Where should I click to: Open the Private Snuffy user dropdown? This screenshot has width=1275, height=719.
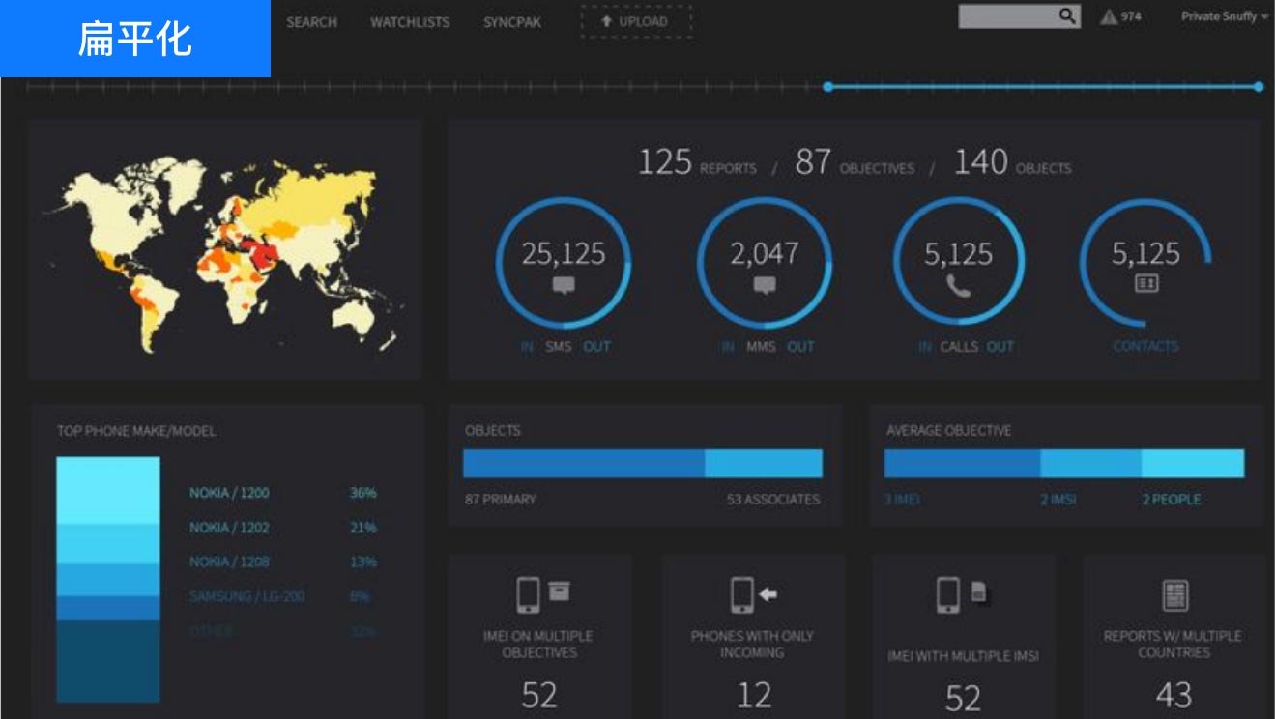(1224, 17)
